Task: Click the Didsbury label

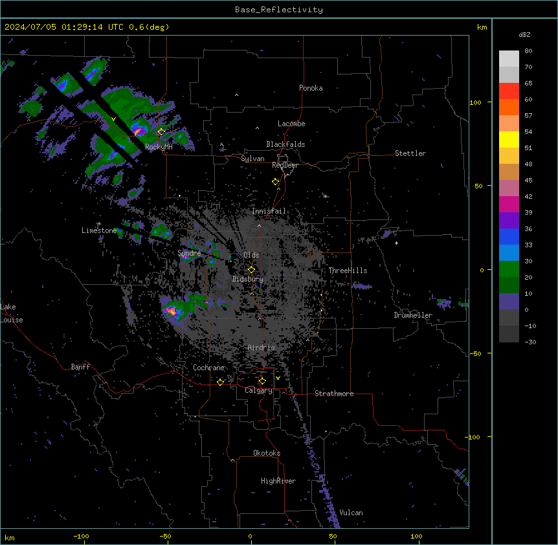Action: 247,279
